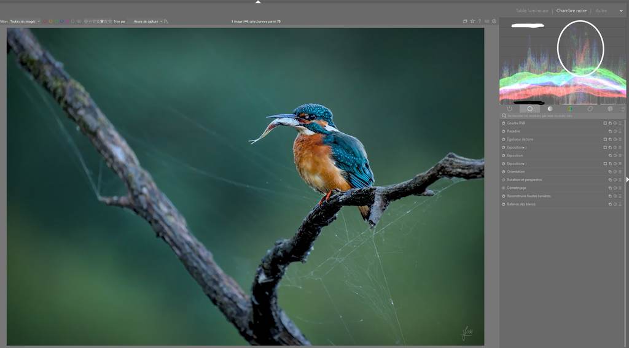Click the red color label filter

[45, 21]
